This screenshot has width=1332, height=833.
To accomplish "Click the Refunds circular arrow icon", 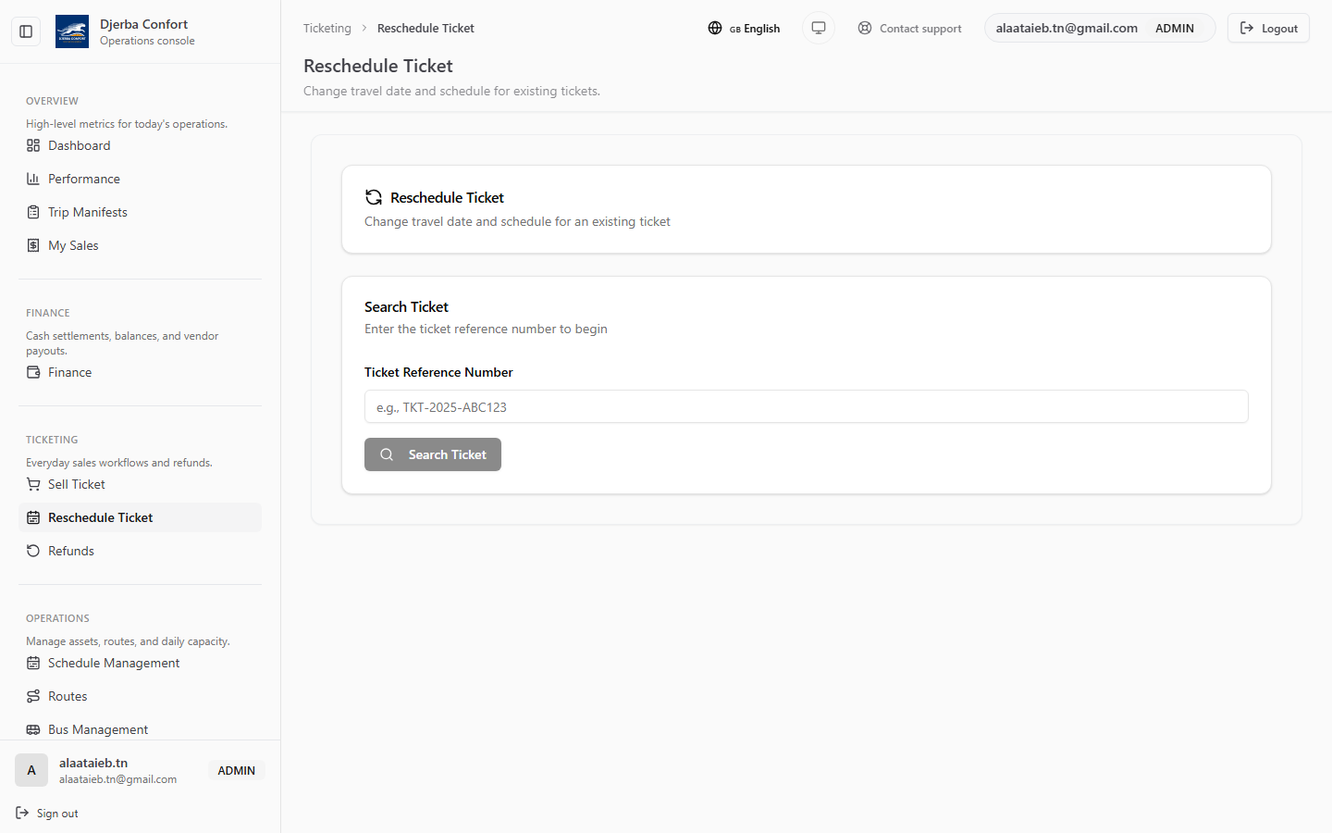I will pos(33,551).
